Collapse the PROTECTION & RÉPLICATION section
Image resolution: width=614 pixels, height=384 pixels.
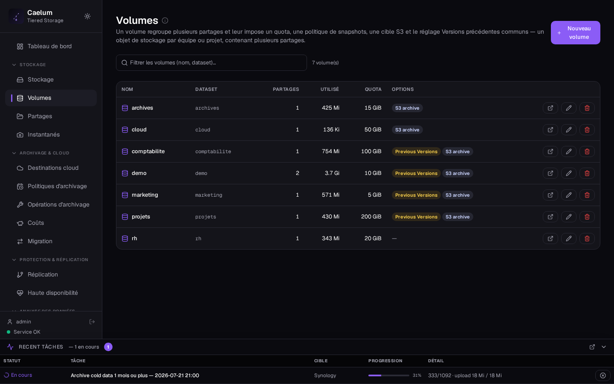pyautogui.click(x=50, y=260)
